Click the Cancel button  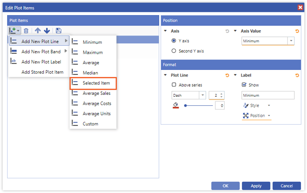(287, 186)
